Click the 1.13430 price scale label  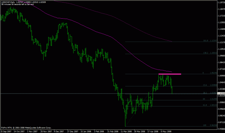coord(221,36)
